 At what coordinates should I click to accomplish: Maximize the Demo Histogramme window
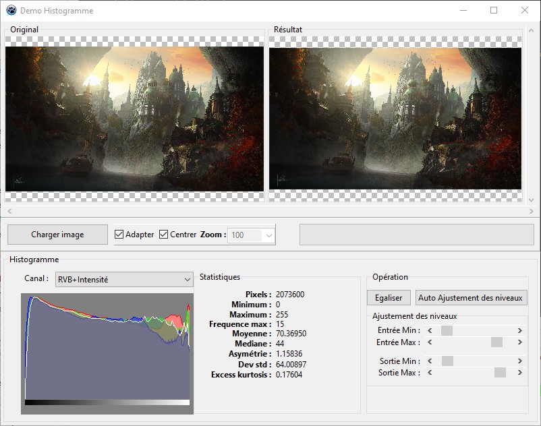[494, 10]
